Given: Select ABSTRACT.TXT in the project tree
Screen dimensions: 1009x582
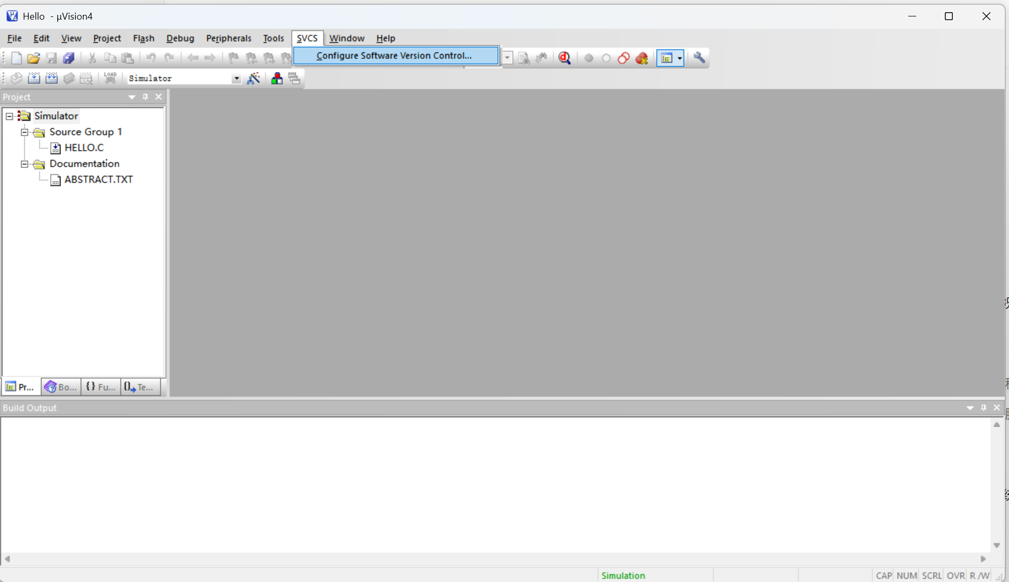Looking at the screenshot, I should click(99, 180).
